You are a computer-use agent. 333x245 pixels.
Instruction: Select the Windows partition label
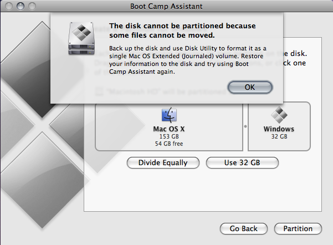pyautogui.click(x=279, y=129)
